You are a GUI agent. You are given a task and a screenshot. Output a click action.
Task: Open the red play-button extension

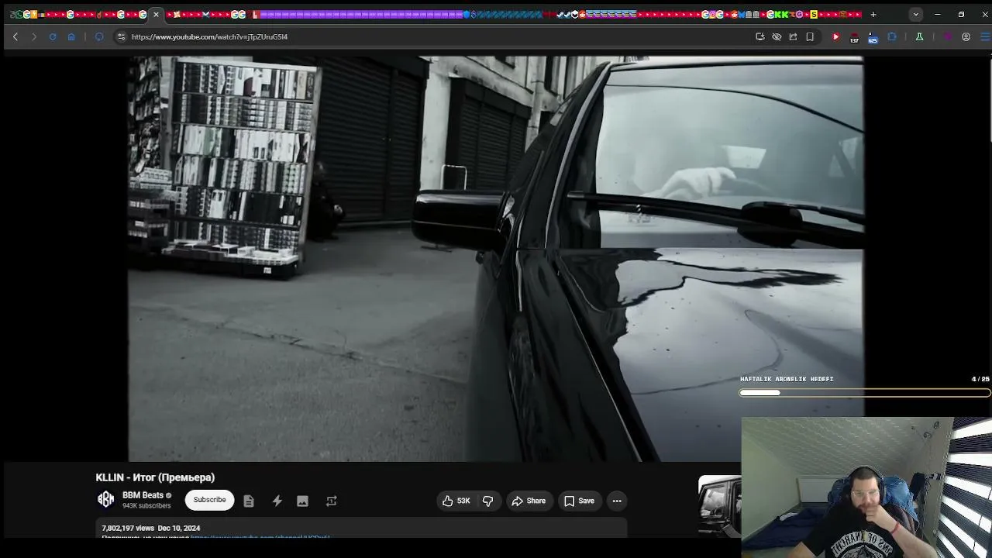click(x=835, y=36)
